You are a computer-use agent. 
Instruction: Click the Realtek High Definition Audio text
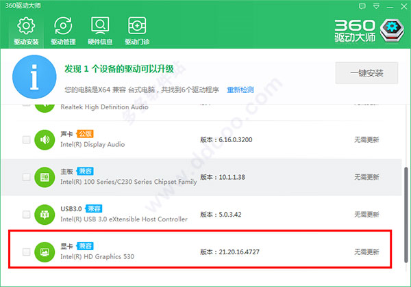point(104,107)
